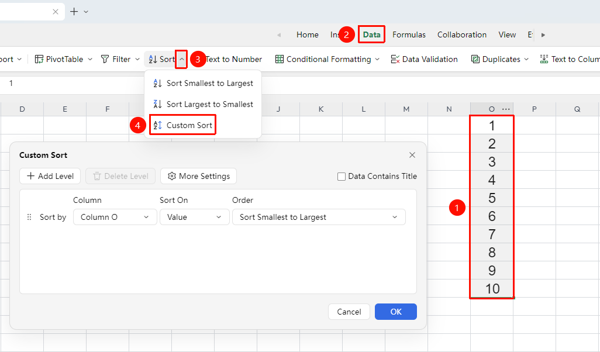Expand the Conditional Formatting dropdown arrow
The height and width of the screenshot is (352, 600).
[x=377, y=59]
